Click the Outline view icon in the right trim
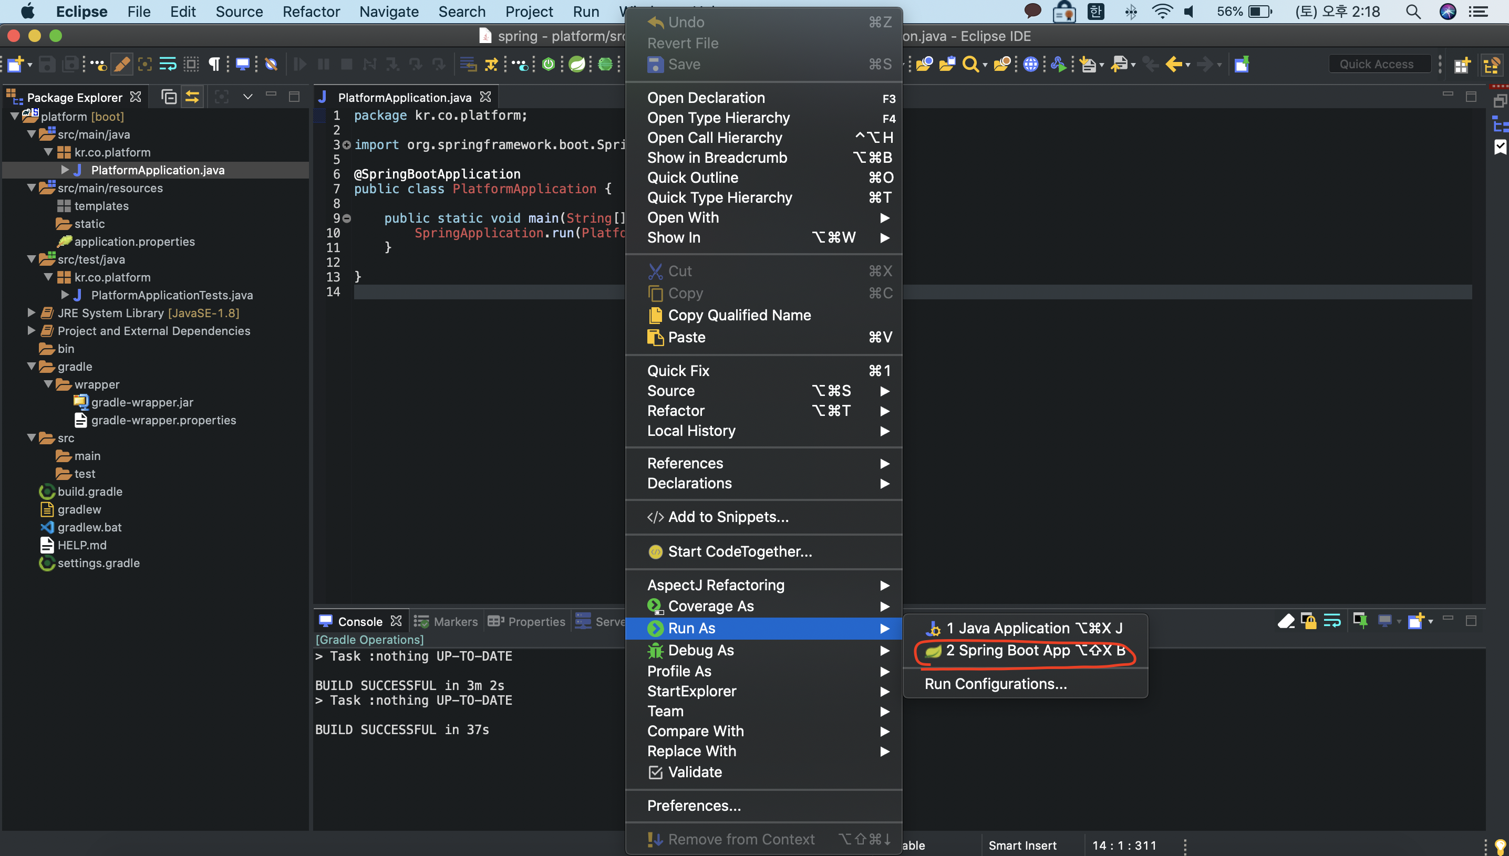1509x856 pixels. (1500, 124)
